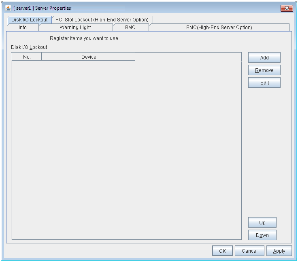Open the PCI Slot Lockout tab

pyautogui.click(x=102, y=20)
